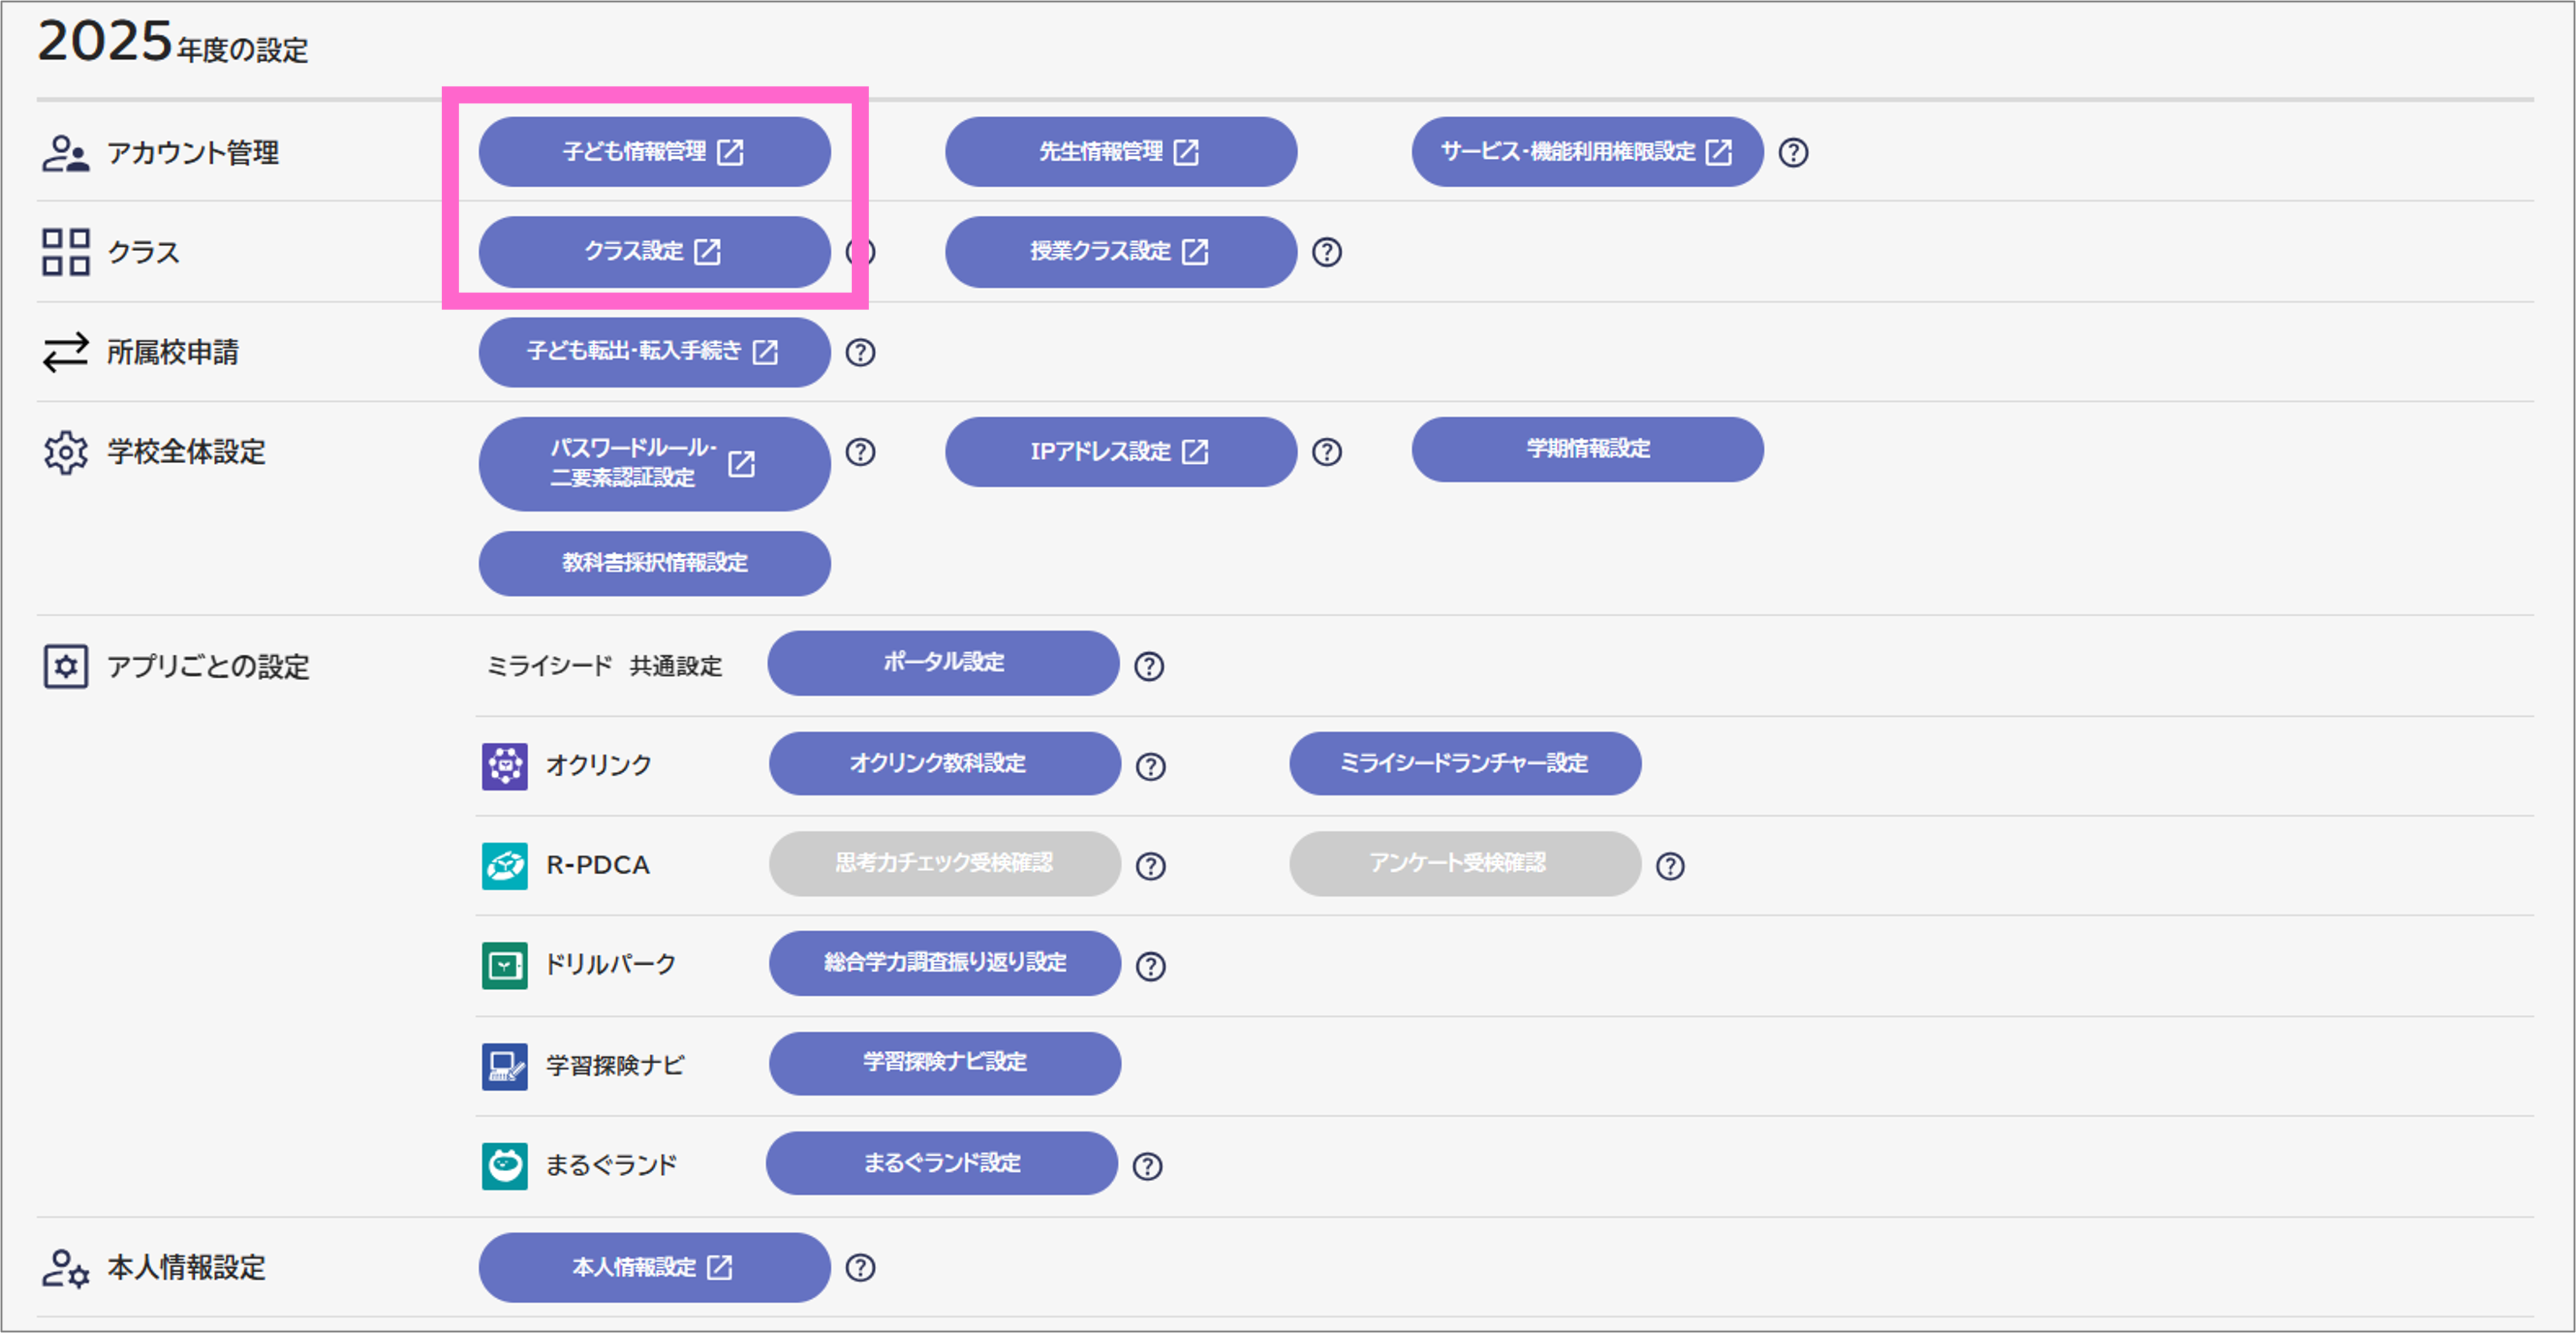The height and width of the screenshot is (1333, 2576).
Task: Click help icon beside 子ども転出・転入手続き
Action: click(x=860, y=352)
